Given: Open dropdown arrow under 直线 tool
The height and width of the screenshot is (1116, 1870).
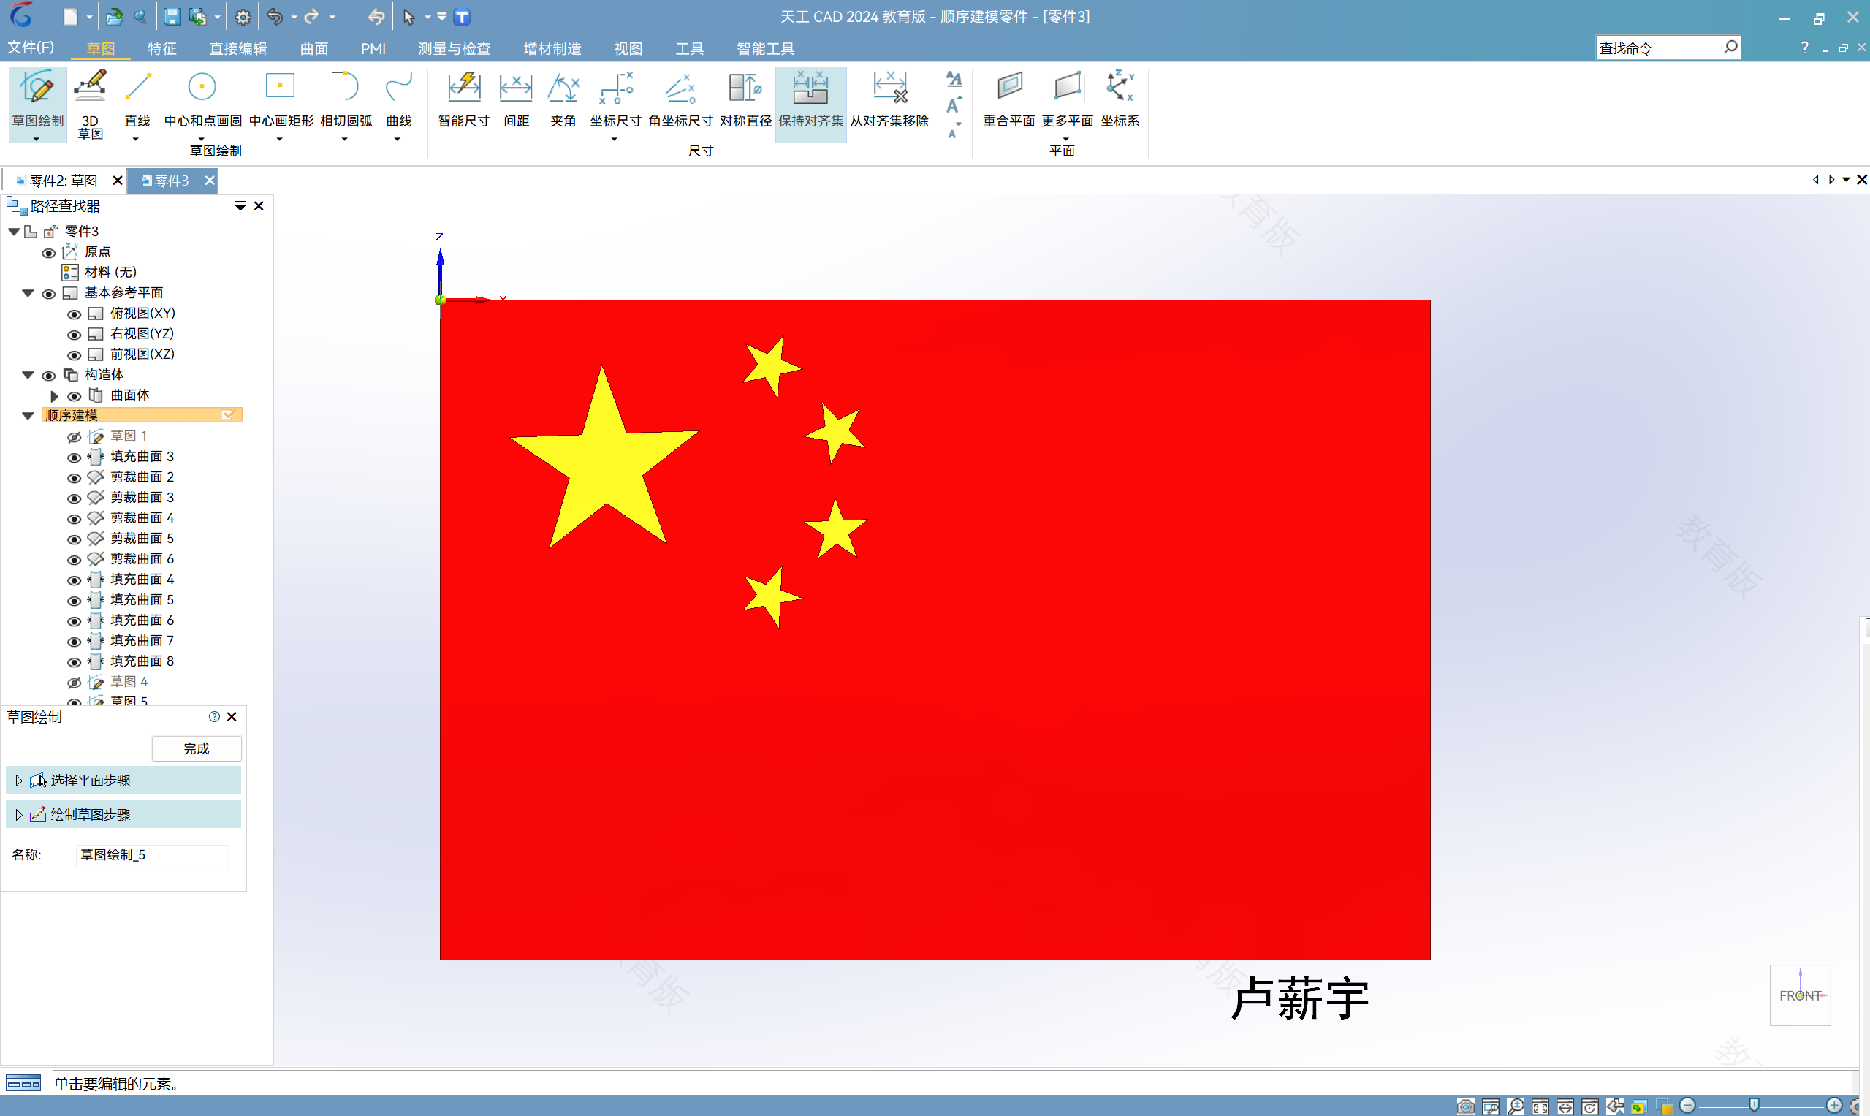Looking at the screenshot, I should click(135, 139).
